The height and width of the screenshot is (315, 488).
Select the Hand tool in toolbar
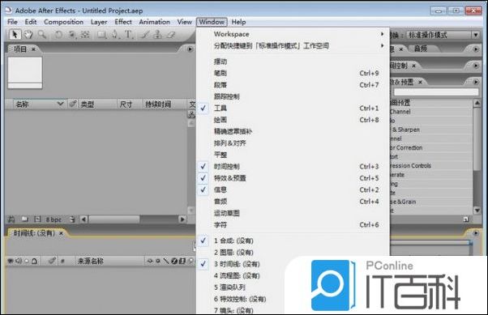point(28,35)
